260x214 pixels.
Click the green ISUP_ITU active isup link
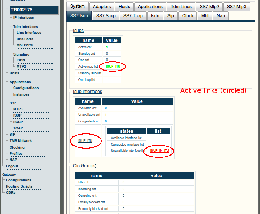[113, 67]
